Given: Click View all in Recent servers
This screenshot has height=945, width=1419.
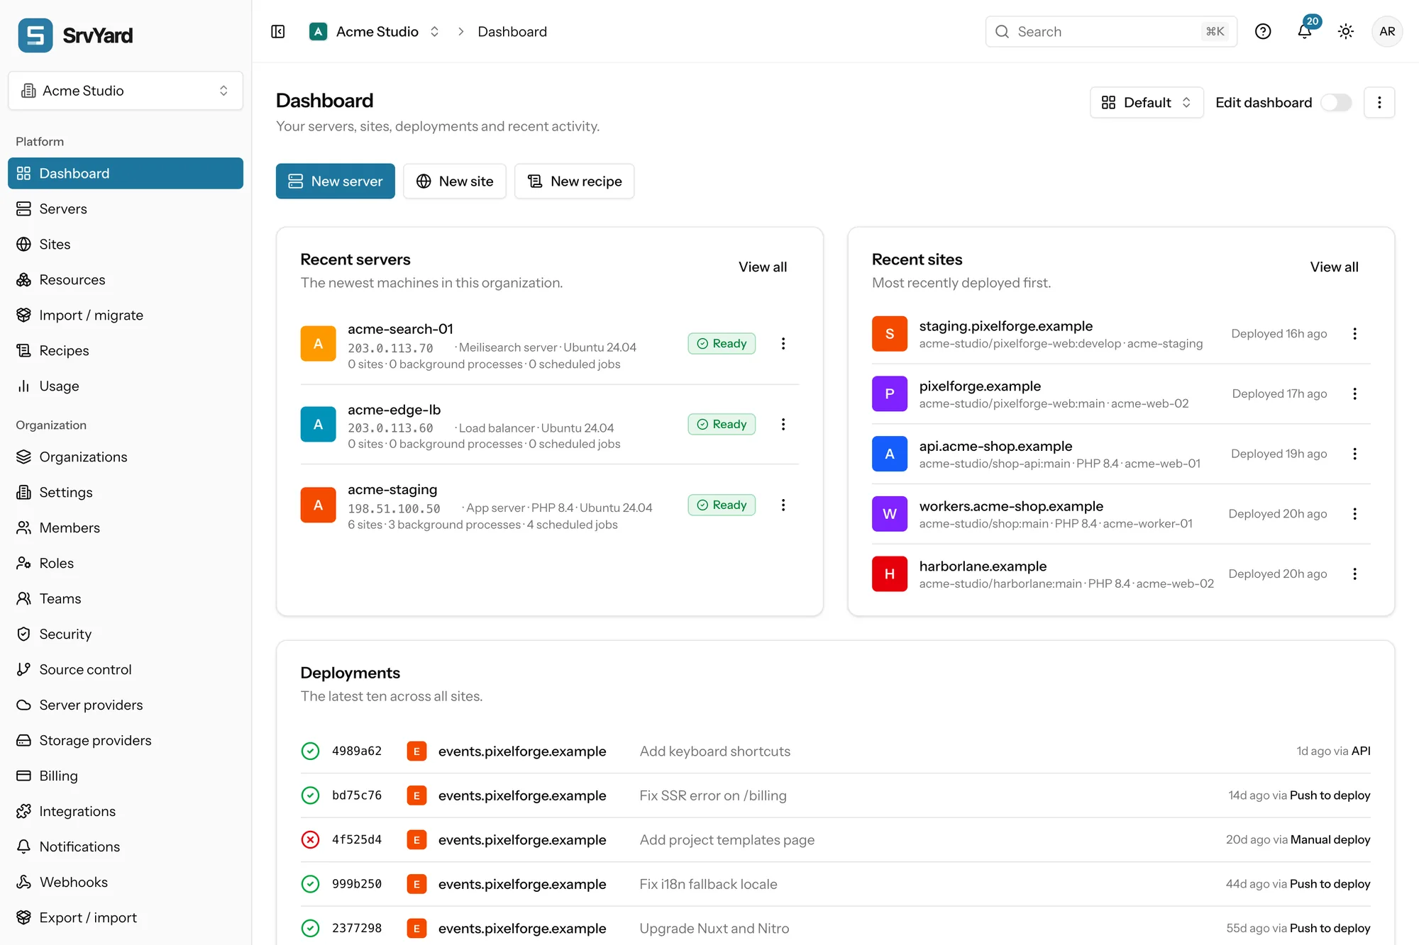Looking at the screenshot, I should click(x=763, y=267).
